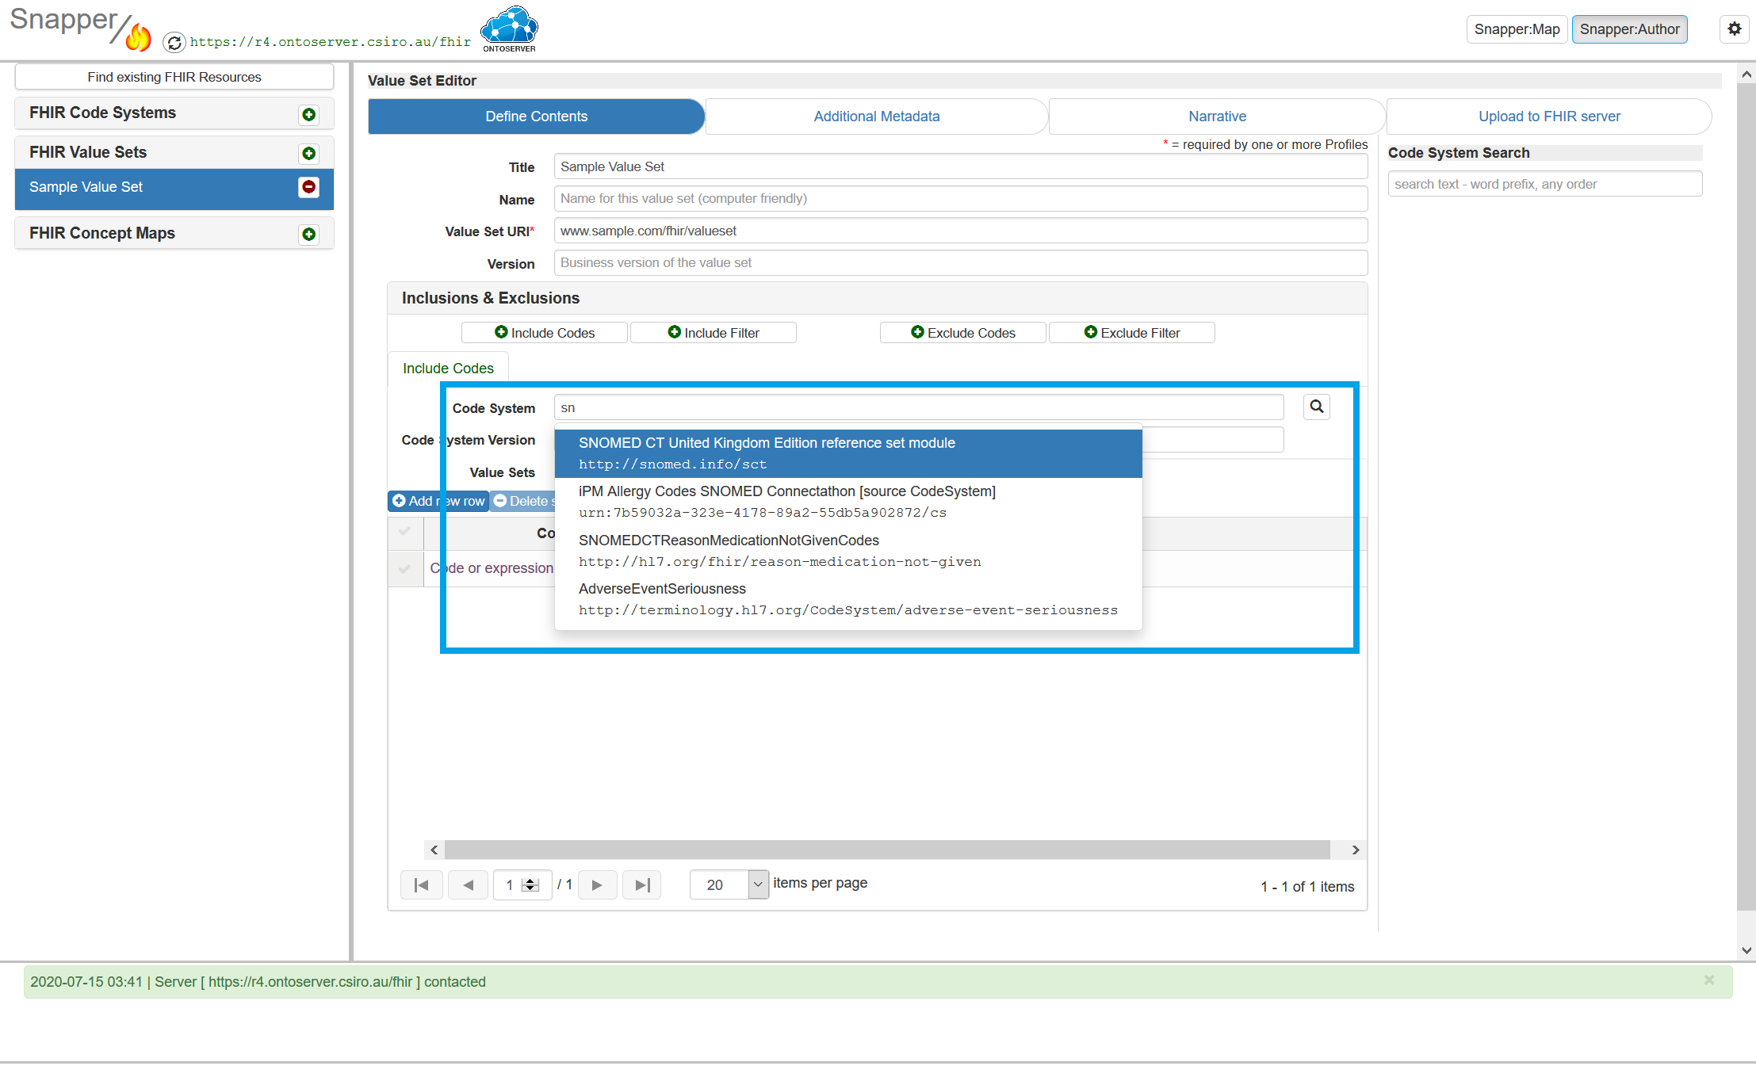Image resolution: width=1756 pixels, height=1085 pixels.
Task: Open the items per page dropdown
Action: (758, 884)
